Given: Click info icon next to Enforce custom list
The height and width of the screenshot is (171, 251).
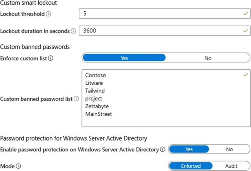Looking at the screenshot, I should pos(51,59).
